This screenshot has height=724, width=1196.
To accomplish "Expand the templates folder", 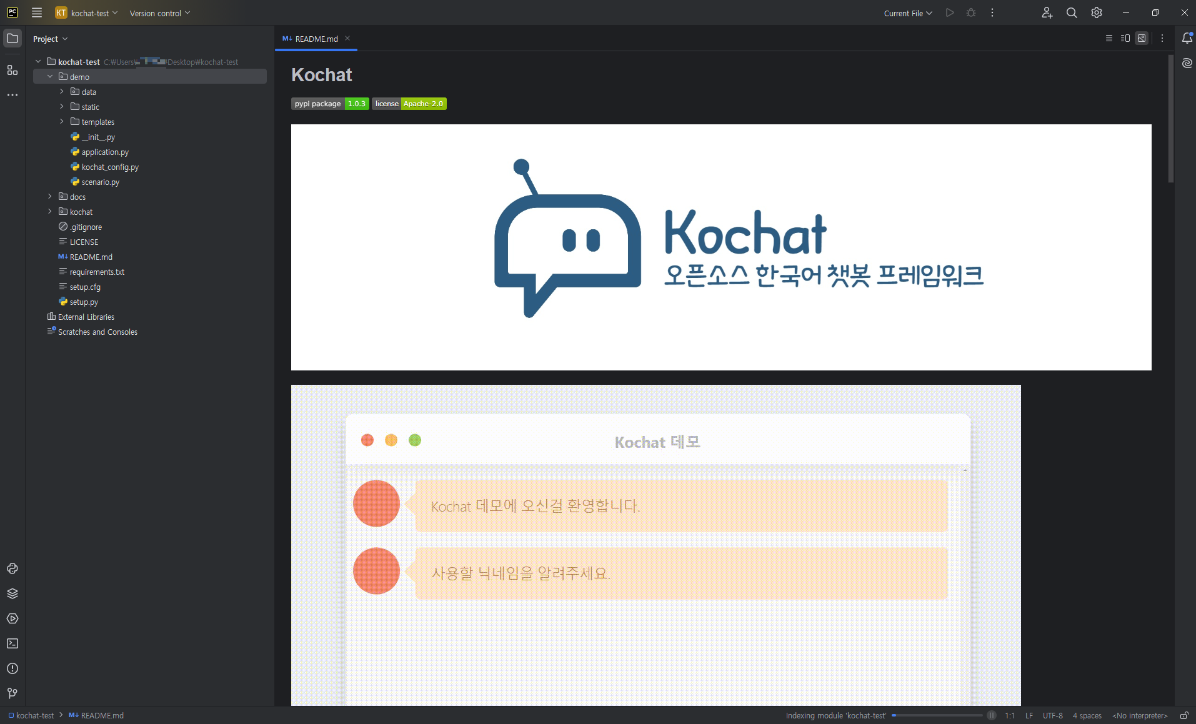I will [61, 121].
